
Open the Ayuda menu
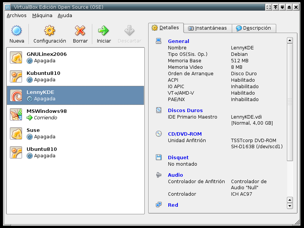65,16
